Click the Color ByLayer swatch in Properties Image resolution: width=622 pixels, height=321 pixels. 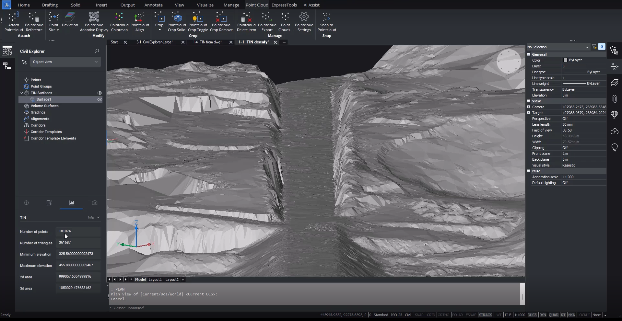pyautogui.click(x=565, y=60)
